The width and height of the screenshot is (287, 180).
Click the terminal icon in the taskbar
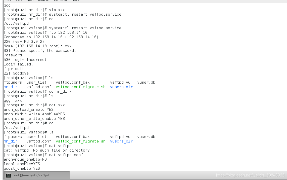[9, 175]
